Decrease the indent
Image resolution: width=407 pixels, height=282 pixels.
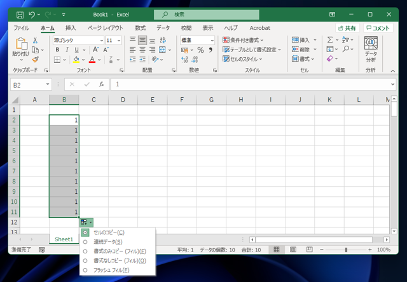click(133, 60)
